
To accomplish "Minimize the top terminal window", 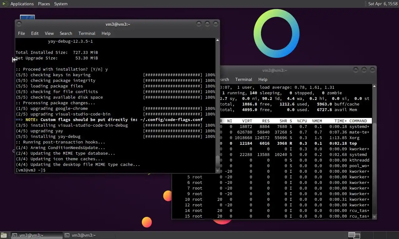I will pyautogui.click(x=356, y=70).
